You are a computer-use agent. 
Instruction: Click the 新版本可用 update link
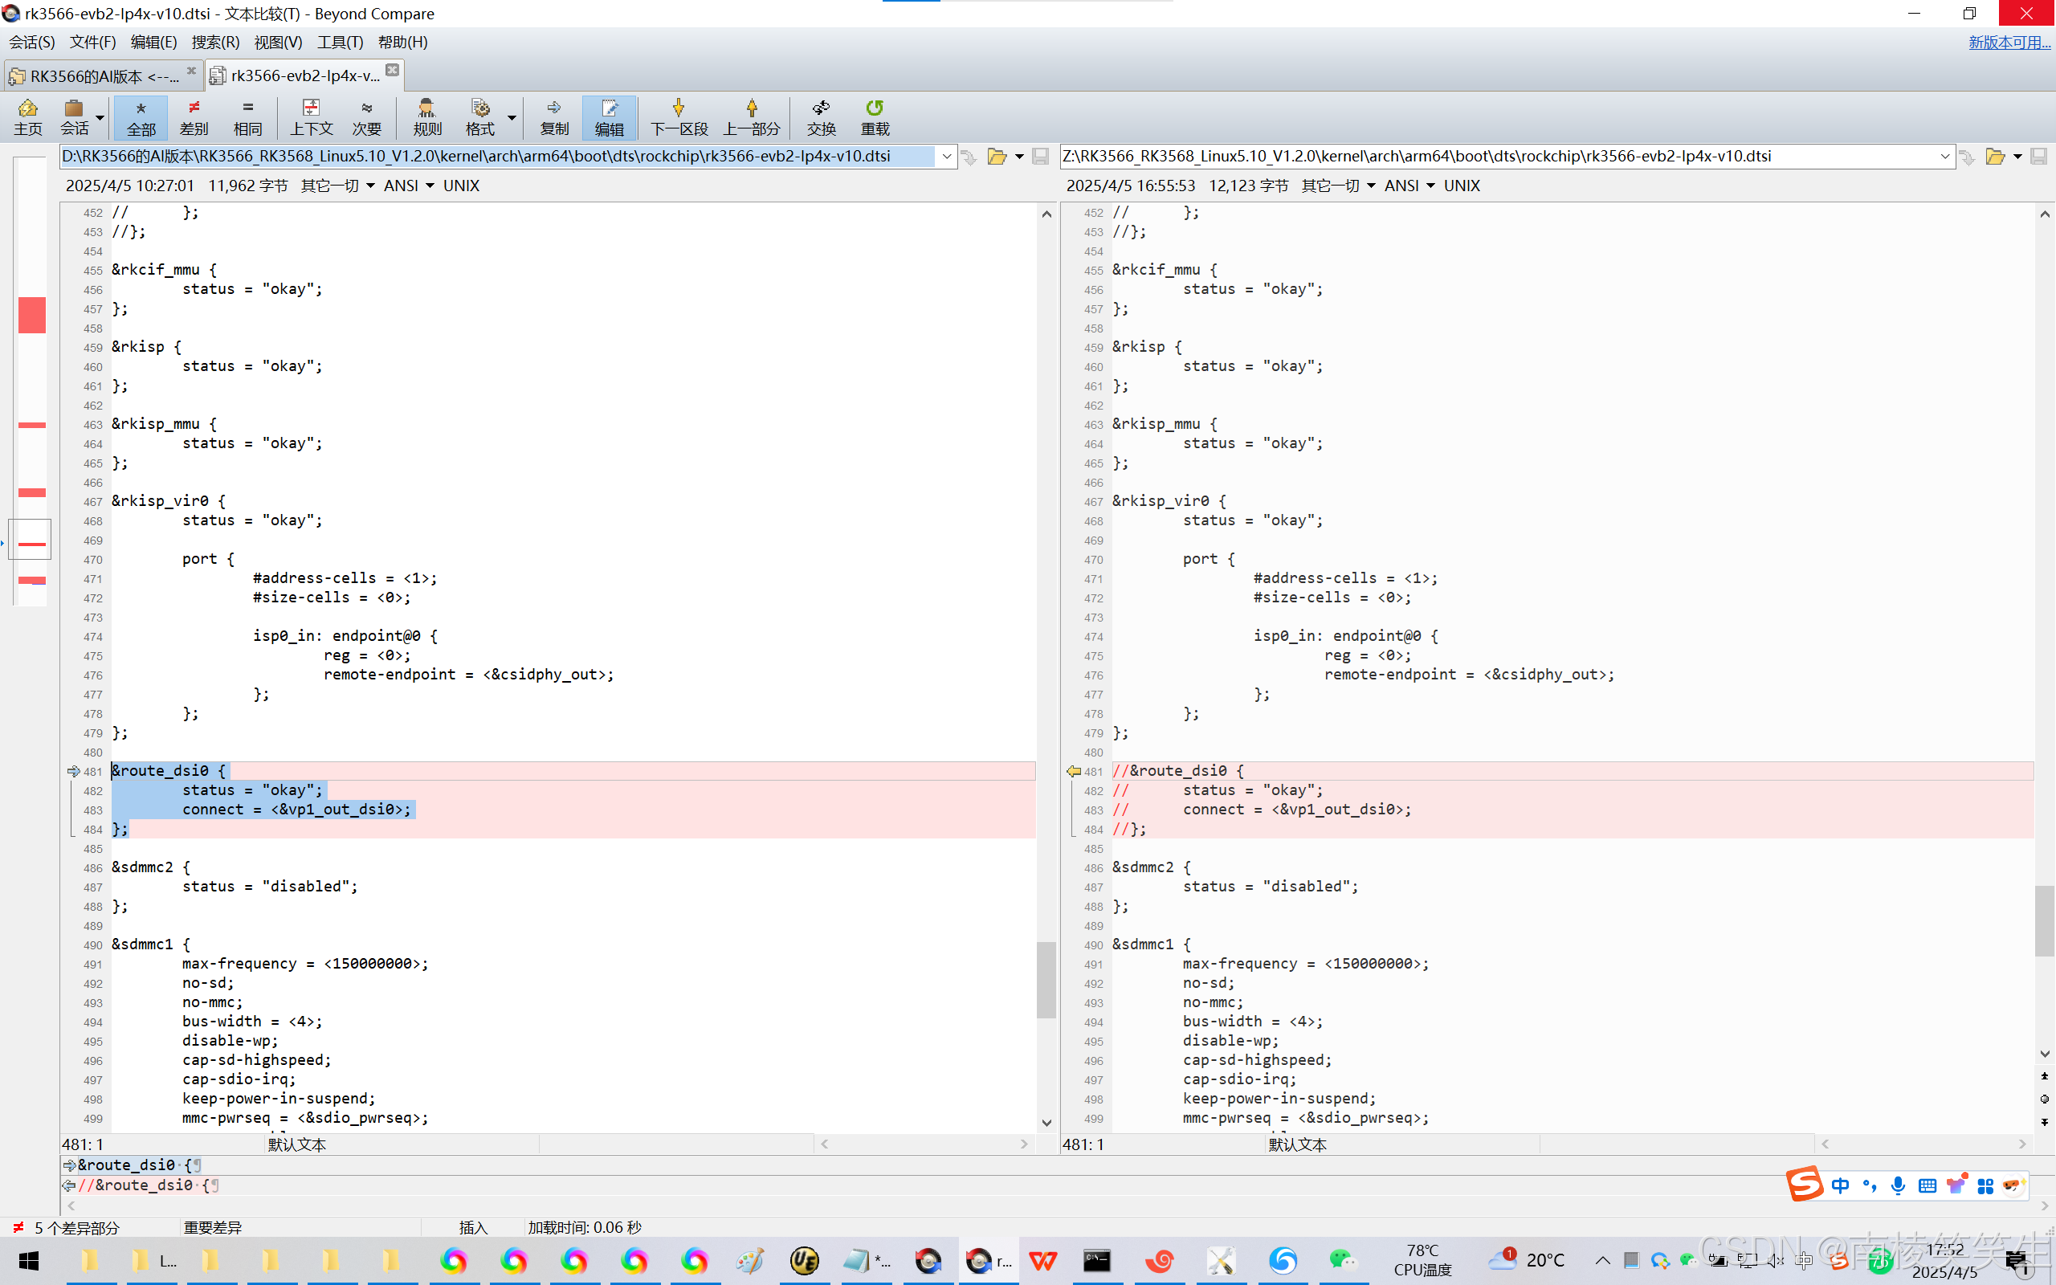point(2009,42)
